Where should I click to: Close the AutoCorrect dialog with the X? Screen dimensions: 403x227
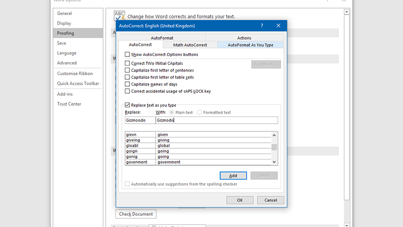279,26
